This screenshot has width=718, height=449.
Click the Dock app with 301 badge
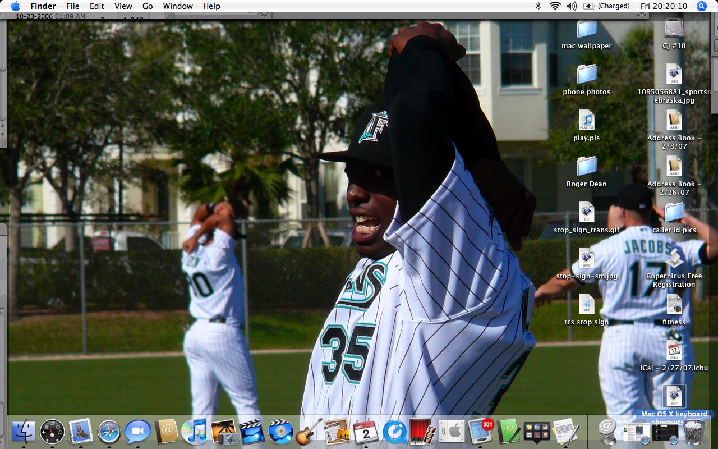481,432
